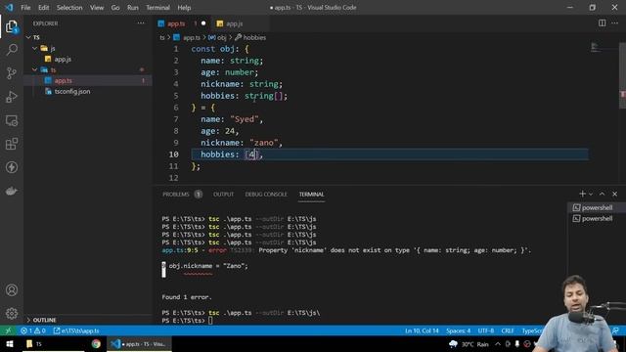Close the terminal panel
The width and height of the screenshot is (626, 352).
(x=615, y=194)
